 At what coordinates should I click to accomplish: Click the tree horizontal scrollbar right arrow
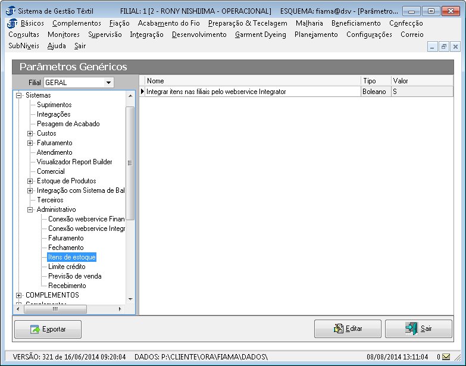coord(121,309)
